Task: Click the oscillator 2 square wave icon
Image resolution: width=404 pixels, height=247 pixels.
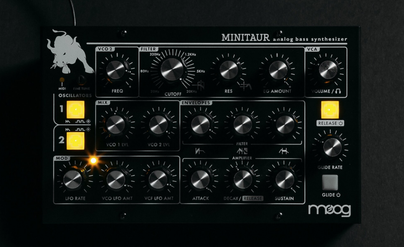Action: (x=80, y=130)
